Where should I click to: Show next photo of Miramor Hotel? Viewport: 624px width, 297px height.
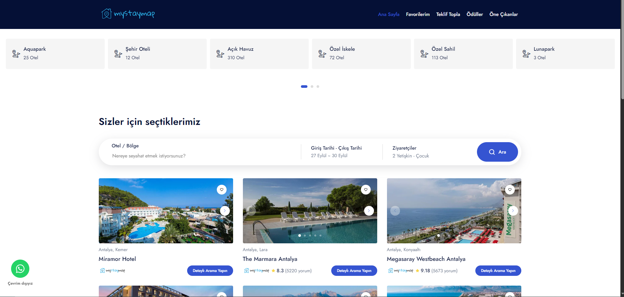225,211
